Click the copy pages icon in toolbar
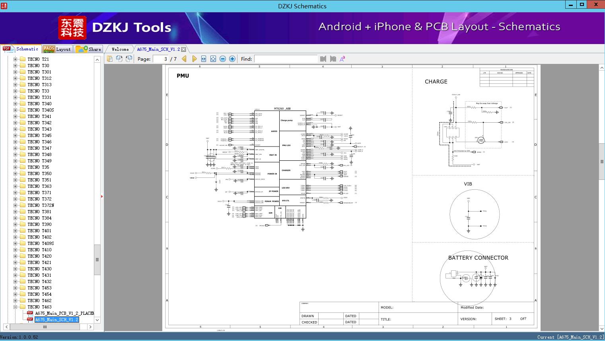The width and height of the screenshot is (605, 341). (110, 59)
